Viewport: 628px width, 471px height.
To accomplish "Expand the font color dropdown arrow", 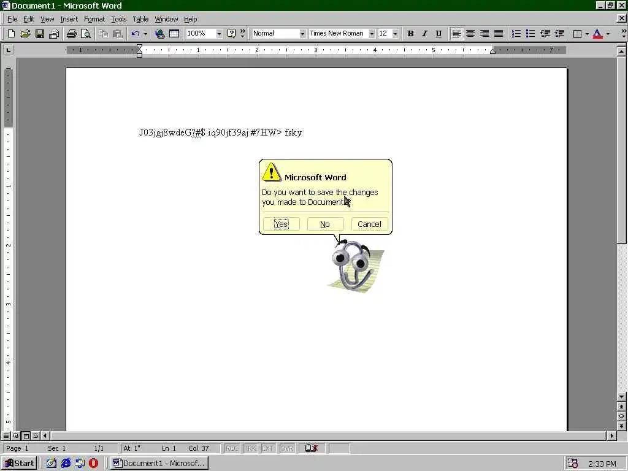I will click(x=608, y=34).
